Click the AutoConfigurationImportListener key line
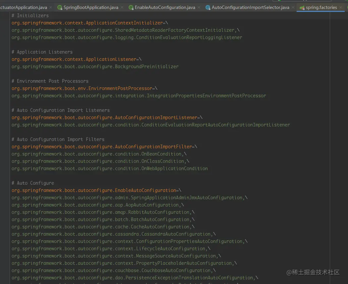The height and width of the screenshot is (284, 348). (x=107, y=118)
